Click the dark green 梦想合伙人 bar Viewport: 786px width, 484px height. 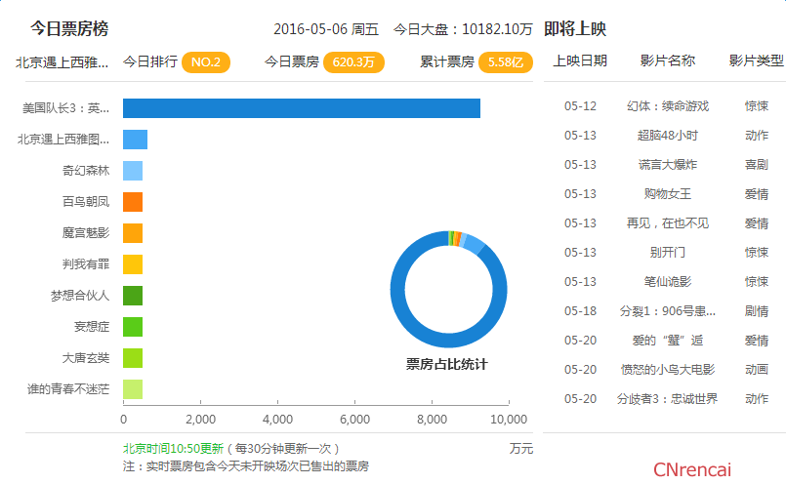tap(133, 296)
